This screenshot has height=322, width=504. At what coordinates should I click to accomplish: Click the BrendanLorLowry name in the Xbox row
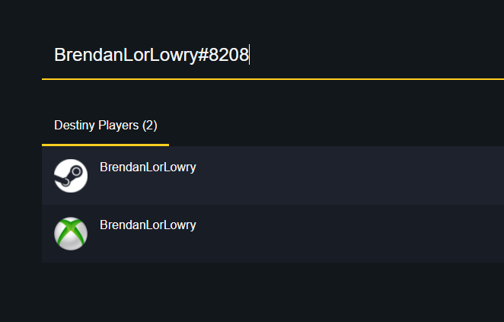pos(148,225)
